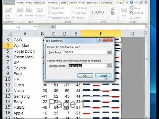Select the Exxon Mobil cell
Image resolution: width=159 pixels, height=119 pixels.
click(25, 57)
